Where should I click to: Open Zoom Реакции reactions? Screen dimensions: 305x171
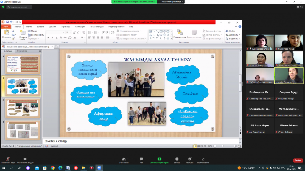[x=190, y=160]
